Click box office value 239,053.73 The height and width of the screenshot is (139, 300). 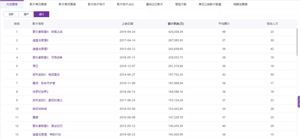coord(176,58)
